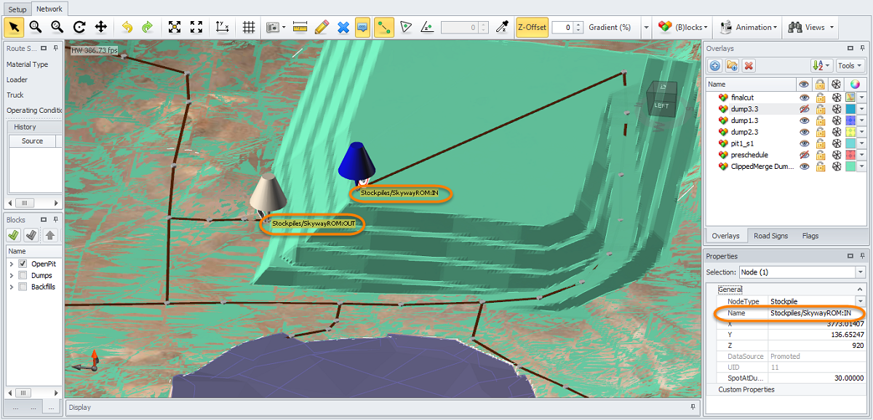
Task: Click the Z eyedropper picker icon
Action: click(501, 28)
